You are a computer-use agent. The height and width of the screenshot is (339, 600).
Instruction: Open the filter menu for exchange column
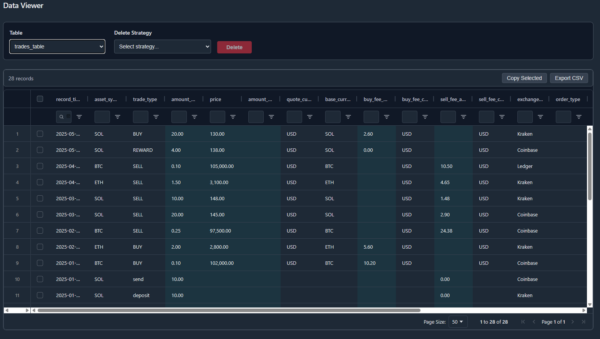point(540,116)
